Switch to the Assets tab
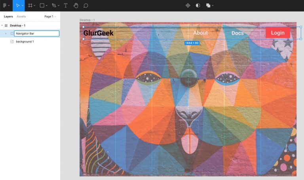 pos(21,17)
